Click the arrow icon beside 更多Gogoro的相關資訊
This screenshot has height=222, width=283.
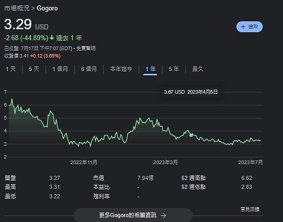(164, 216)
